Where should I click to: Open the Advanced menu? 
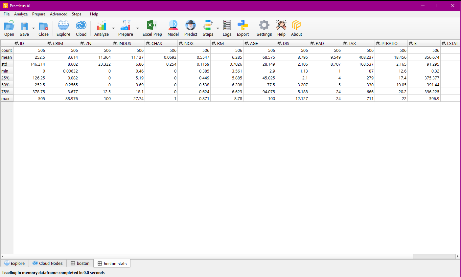click(58, 14)
